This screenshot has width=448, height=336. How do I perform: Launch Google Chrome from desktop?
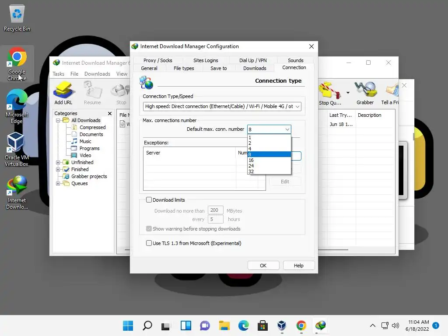17,64
